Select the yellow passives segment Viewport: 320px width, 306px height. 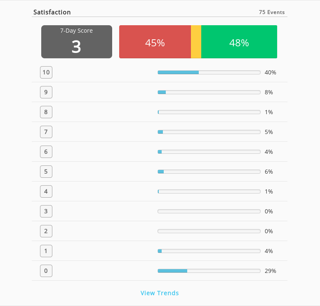click(x=196, y=42)
